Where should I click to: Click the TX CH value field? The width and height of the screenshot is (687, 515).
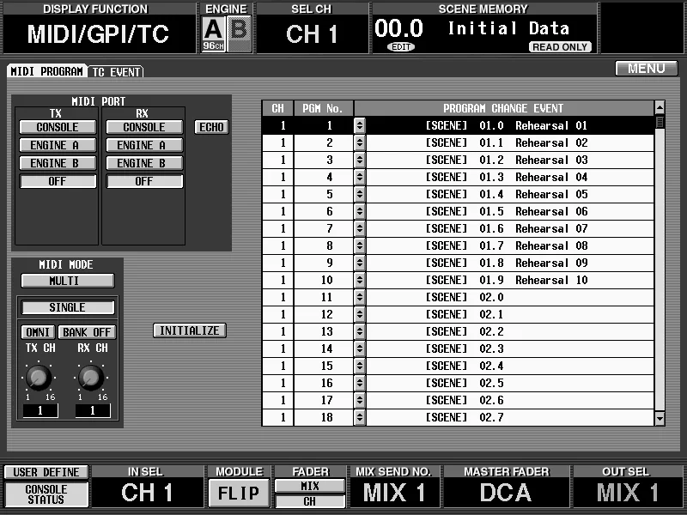40,411
